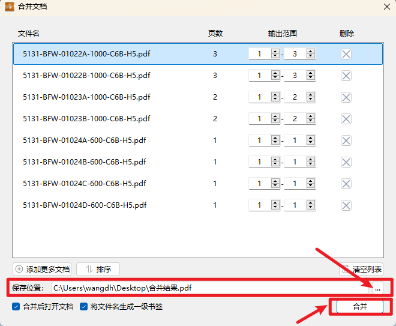Uncheck 将文件名生成一级书签 option
This screenshot has width=396, height=326.
pos(84,307)
